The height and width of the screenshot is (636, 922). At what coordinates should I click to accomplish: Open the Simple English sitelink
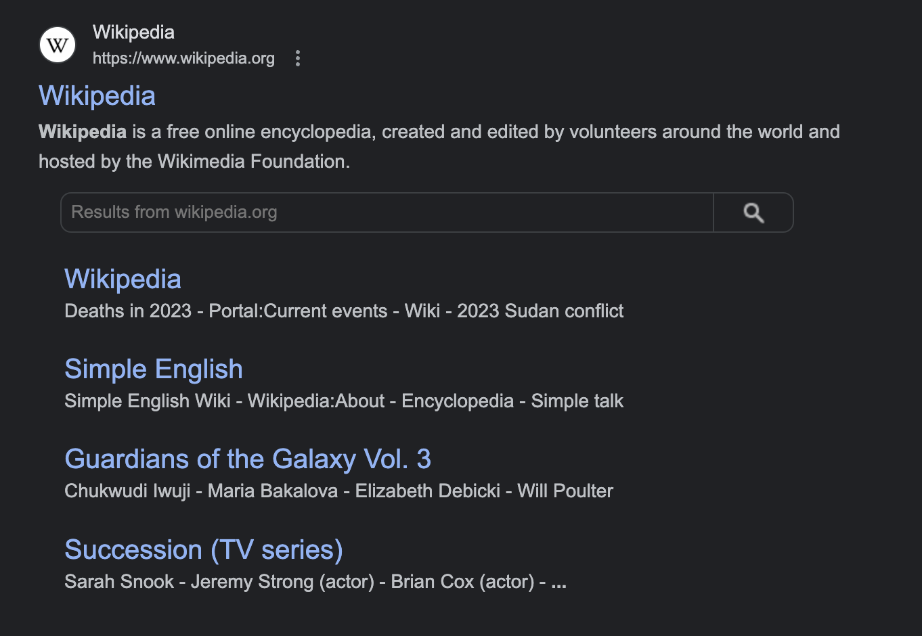pos(154,369)
